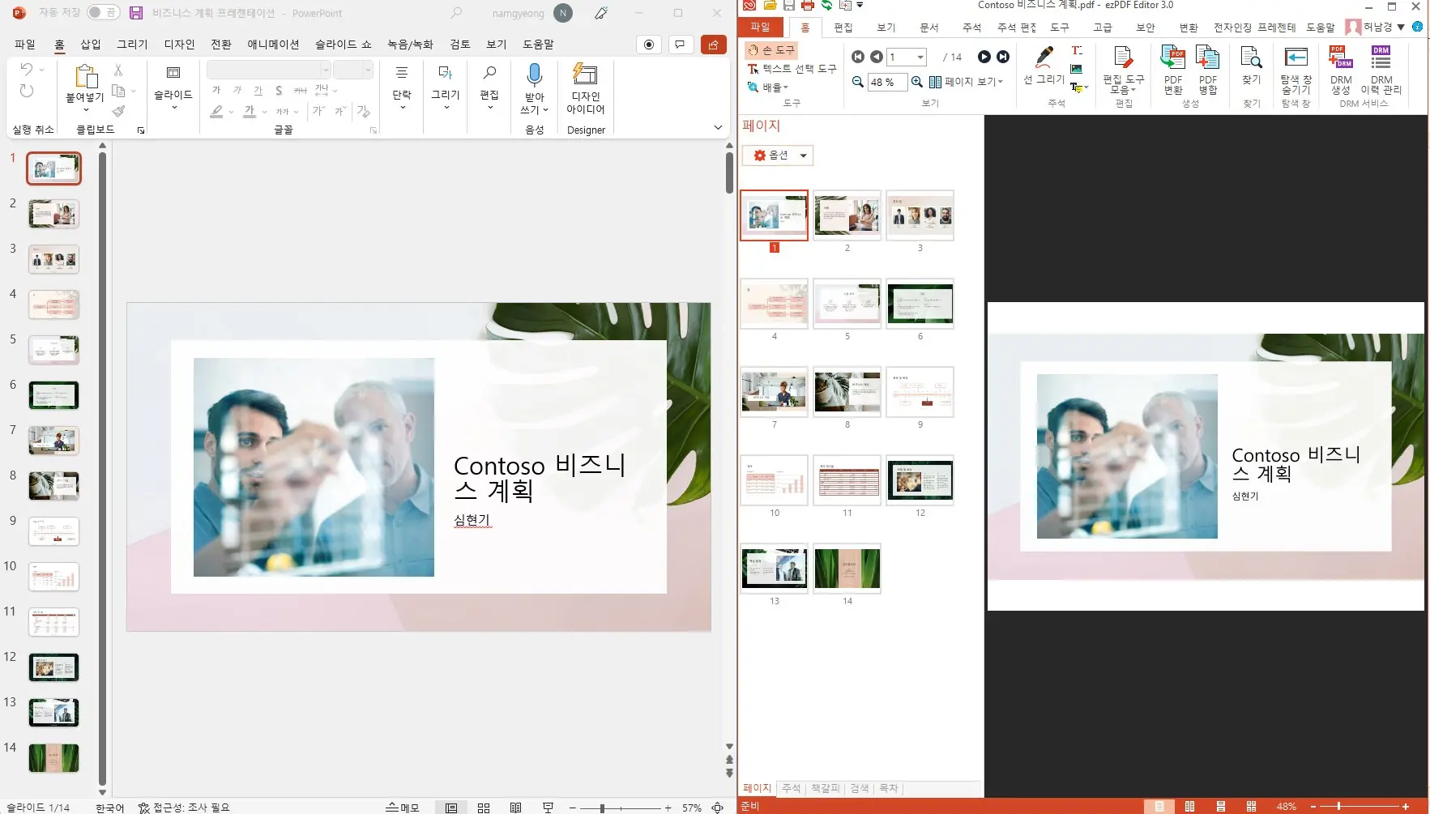Open the font name combo box
The height and width of the screenshot is (814, 1430).
[268, 70]
